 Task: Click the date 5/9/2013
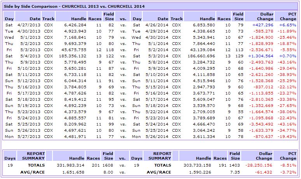point(30,62)
